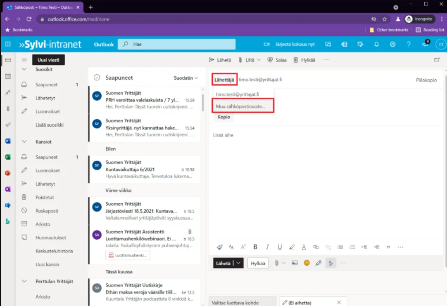Click the Bold formatting icon
The width and height of the screenshot is (447, 306).
[x=255, y=247]
